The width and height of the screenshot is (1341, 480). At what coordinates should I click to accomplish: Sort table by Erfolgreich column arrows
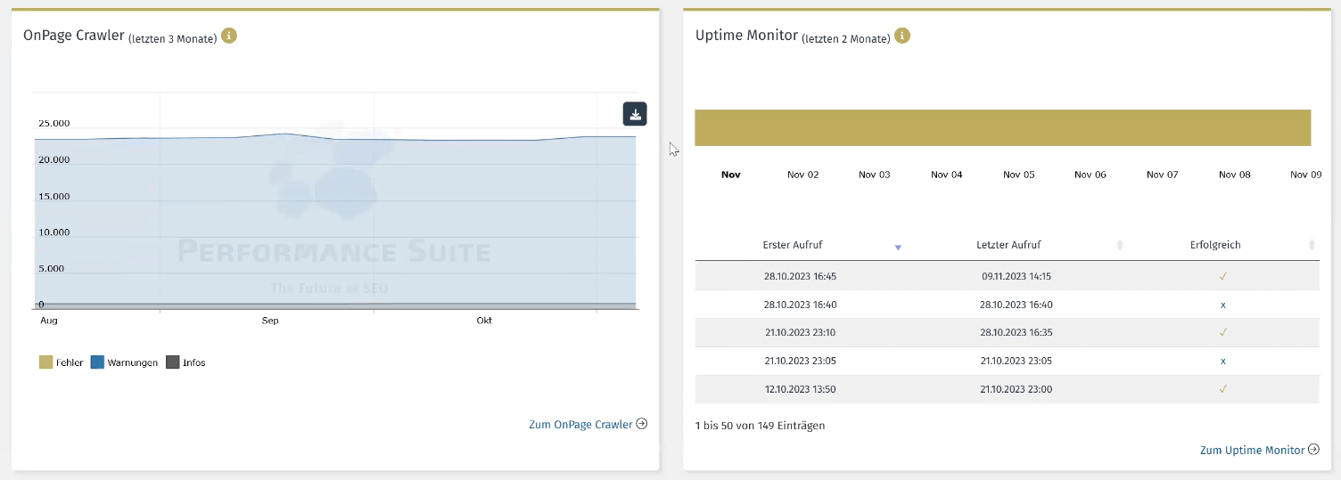[1312, 245]
